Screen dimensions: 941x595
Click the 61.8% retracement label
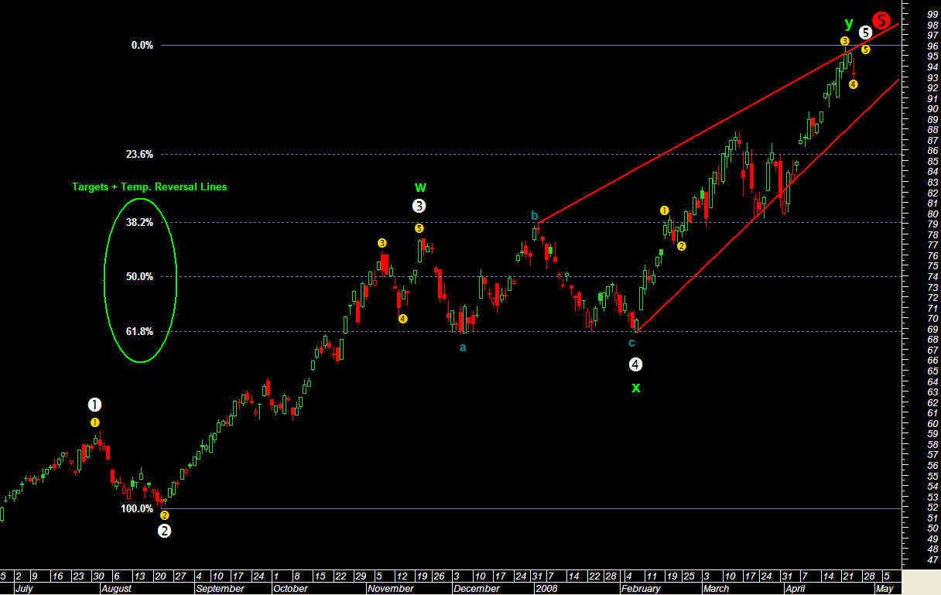click(x=139, y=332)
